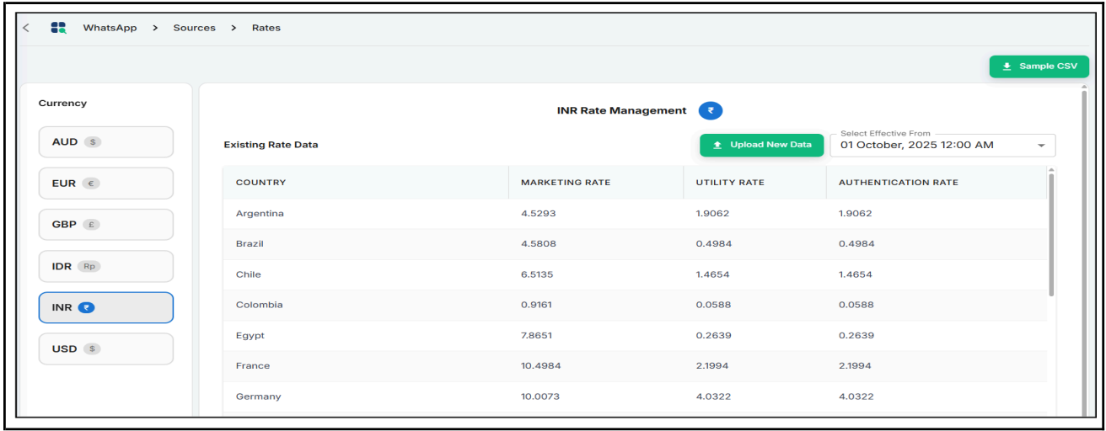Click Chile's utility rate value
Viewport: 1106px width, 431px height.
713,274
